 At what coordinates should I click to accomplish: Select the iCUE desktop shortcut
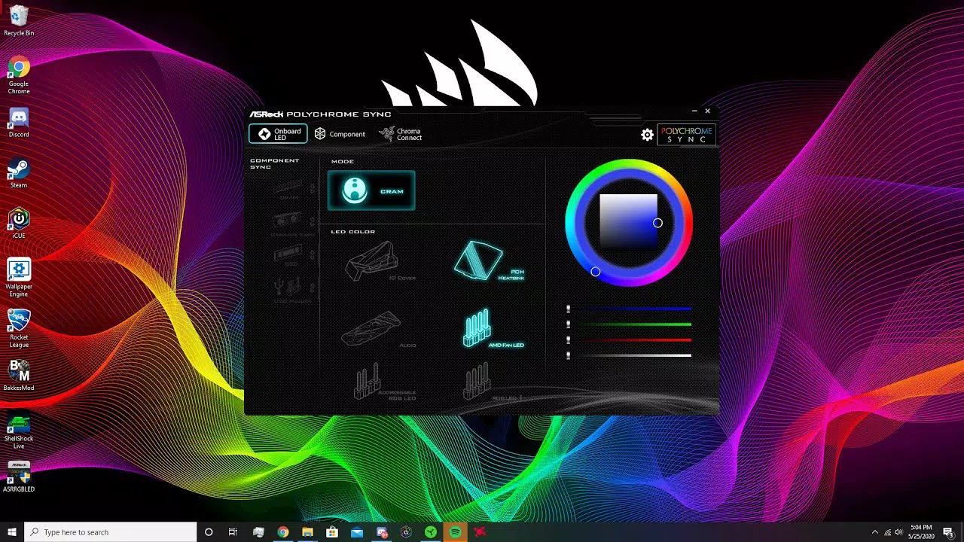click(19, 224)
